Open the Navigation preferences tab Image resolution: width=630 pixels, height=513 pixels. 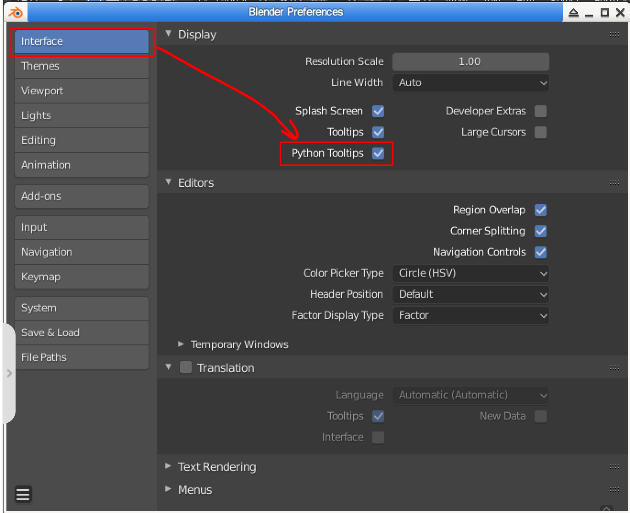pos(82,252)
